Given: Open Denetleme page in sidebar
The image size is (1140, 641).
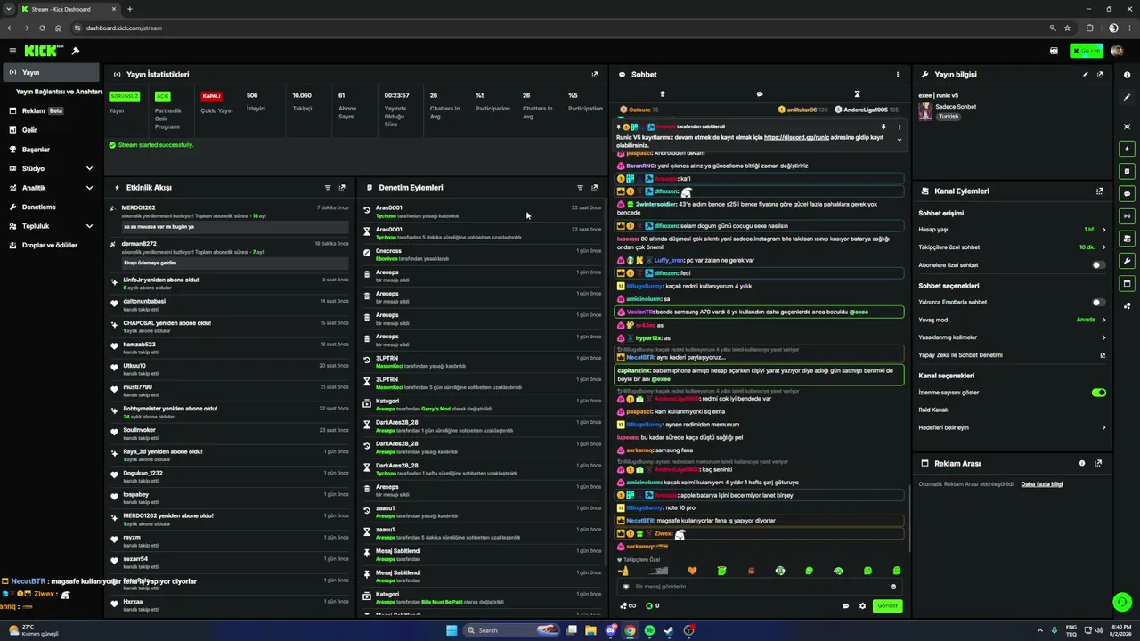Looking at the screenshot, I should click(x=51, y=207).
